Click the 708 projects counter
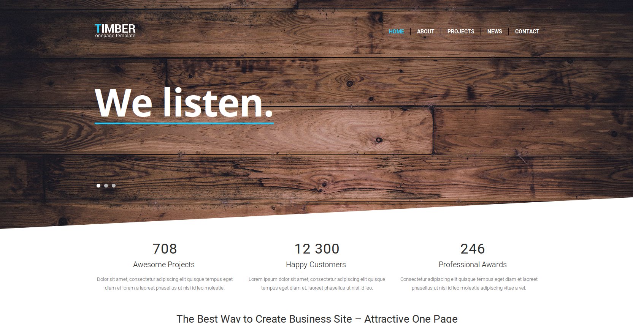The width and height of the screenshot is (633, 323). click(165, 249)
